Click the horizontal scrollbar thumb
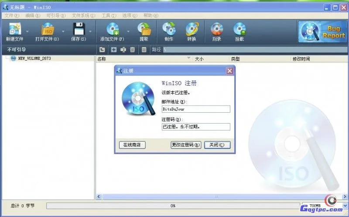Screen dimensions: 349x217 pyautogui.click(x=216, y=196)
